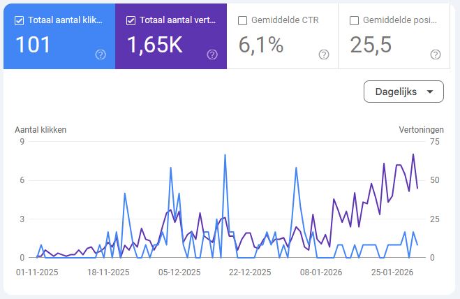The image size is (460, 299).
Task: Click the 05-12-2025 date label
Action: [x=179, y=272]
